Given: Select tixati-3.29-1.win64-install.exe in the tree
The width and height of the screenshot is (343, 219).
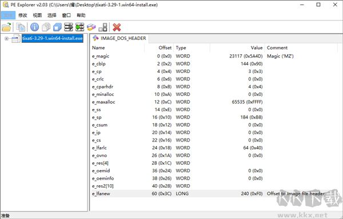Looking at the screenshot, I should [53, 38].
